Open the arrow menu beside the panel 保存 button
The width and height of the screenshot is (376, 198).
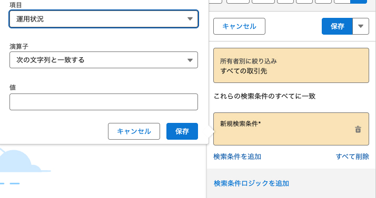coord(361,26)
